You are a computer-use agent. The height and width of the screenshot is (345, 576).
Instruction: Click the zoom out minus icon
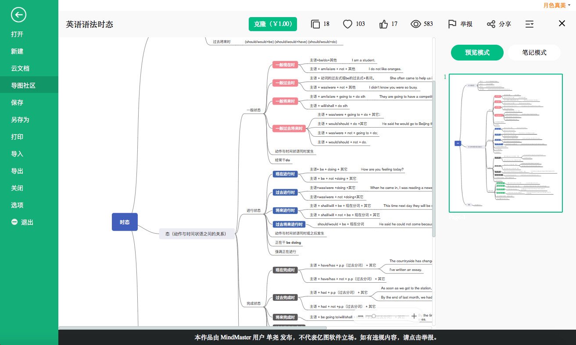point(360,316)
